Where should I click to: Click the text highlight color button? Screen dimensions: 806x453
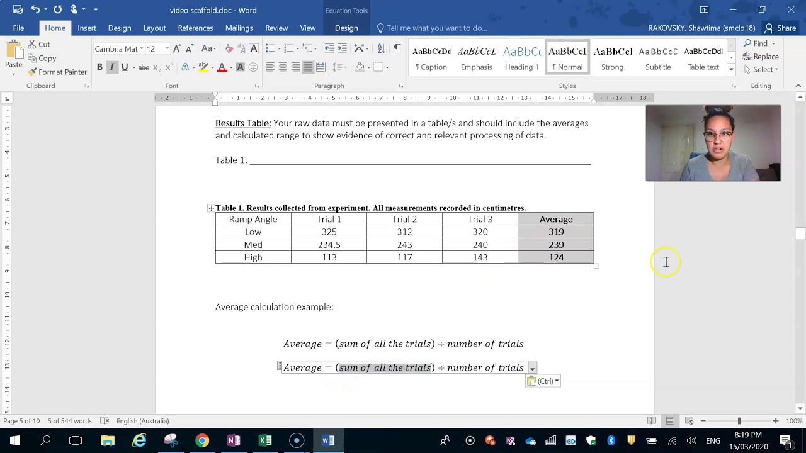[x=203, y=67]
